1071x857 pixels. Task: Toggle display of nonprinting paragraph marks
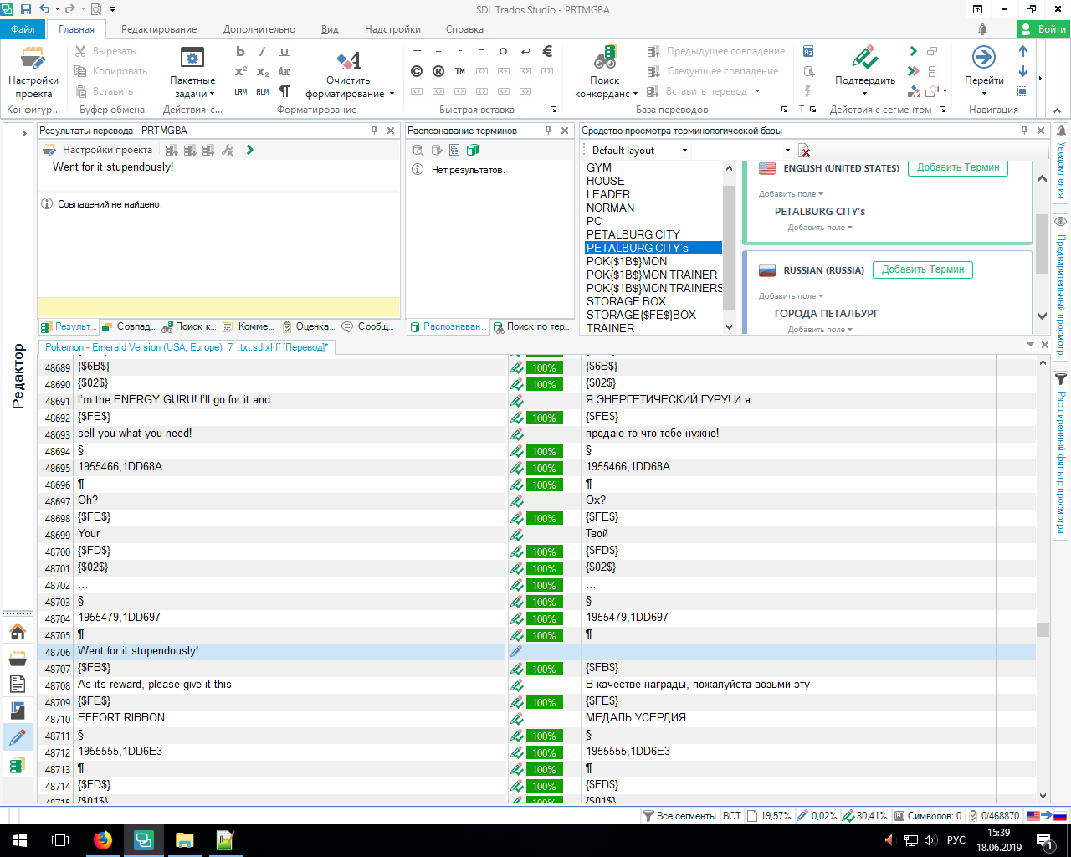pyautogui.click(x=284, y=91)
